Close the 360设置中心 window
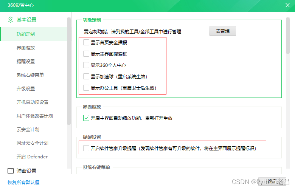The image size is (295, 189). coord(287,5)
